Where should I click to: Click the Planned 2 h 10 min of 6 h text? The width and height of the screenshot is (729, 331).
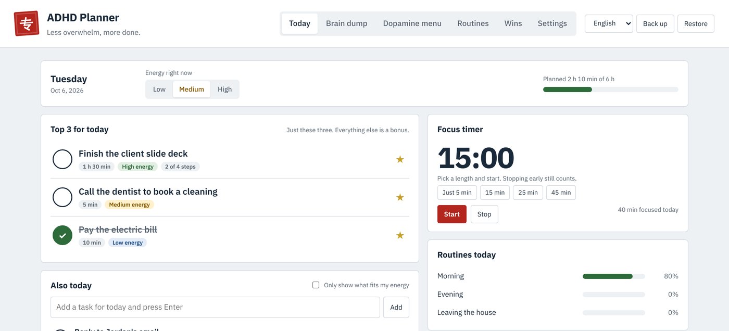pos(579,79)
